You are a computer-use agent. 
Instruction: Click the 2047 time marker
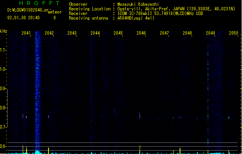pyautogui.click(x=164, y=33)
